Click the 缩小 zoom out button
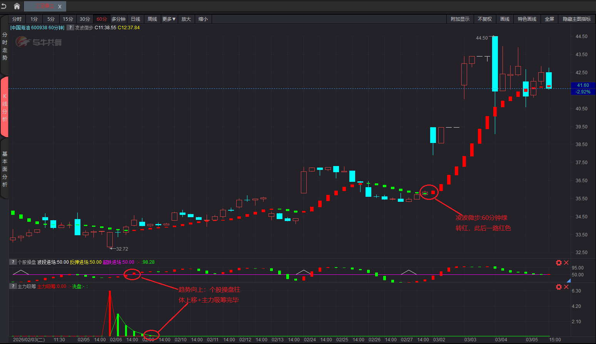The width and height of the screenshot is (596, 344). pos(203,19)
